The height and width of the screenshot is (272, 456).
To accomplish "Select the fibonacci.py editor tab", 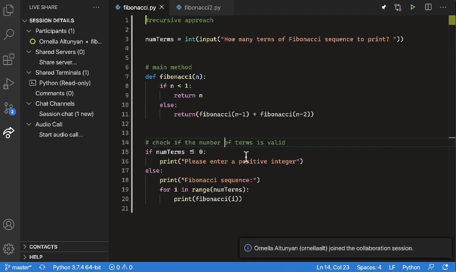I will 139,7.
